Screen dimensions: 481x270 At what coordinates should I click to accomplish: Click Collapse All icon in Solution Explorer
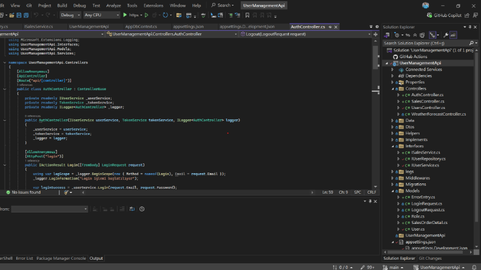point(415,35)
